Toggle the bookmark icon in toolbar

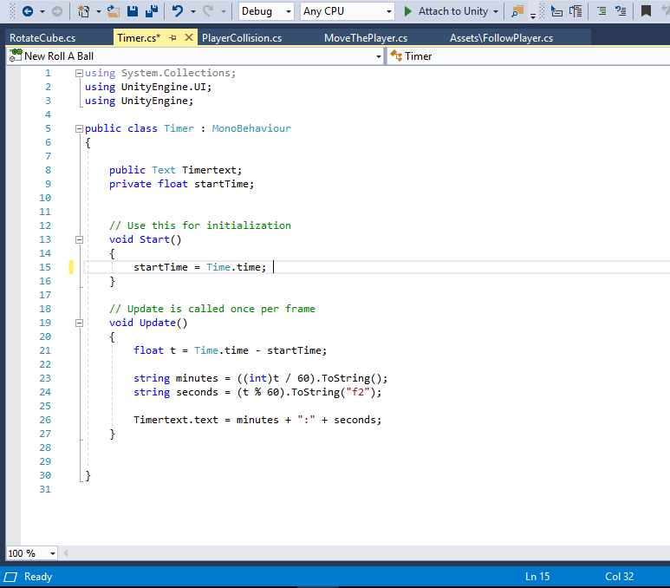coord(646,11)
